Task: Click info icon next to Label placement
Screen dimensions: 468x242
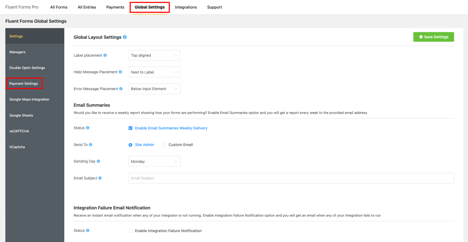Action: [x=105, y=55]
